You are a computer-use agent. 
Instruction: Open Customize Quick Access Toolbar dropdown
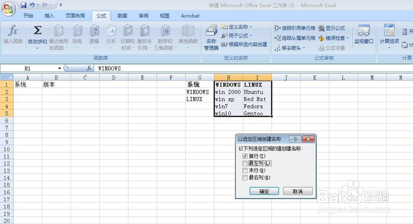coord(61,5)
